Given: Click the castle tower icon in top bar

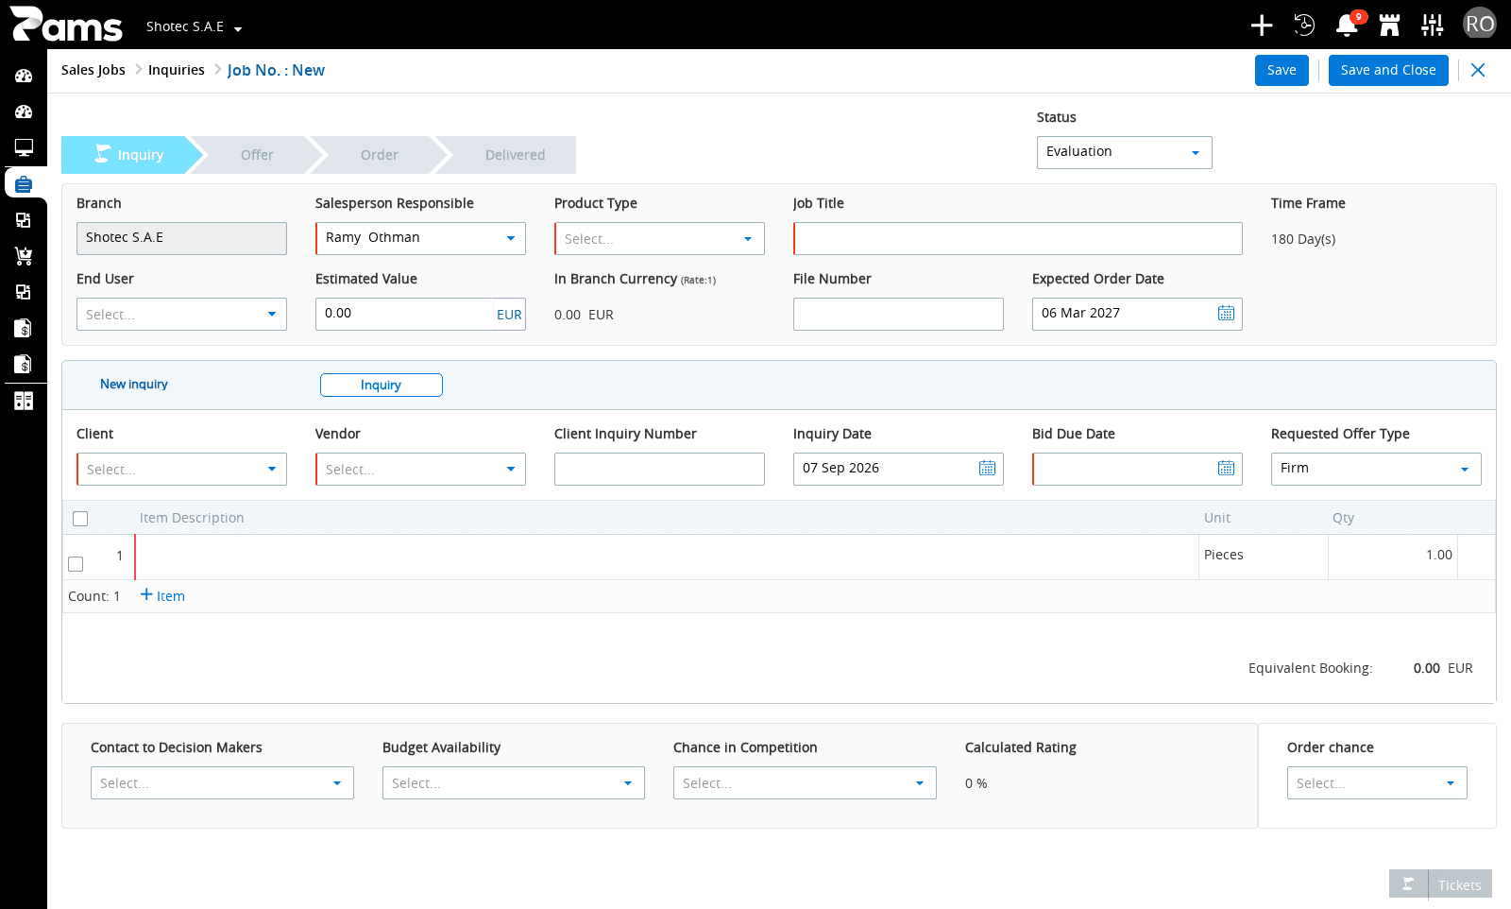Looking at the screenshot, I should [1389, 26].
